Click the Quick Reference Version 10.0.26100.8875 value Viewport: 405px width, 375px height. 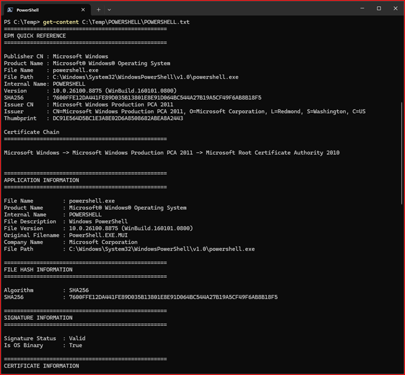(x=115, y=91)
